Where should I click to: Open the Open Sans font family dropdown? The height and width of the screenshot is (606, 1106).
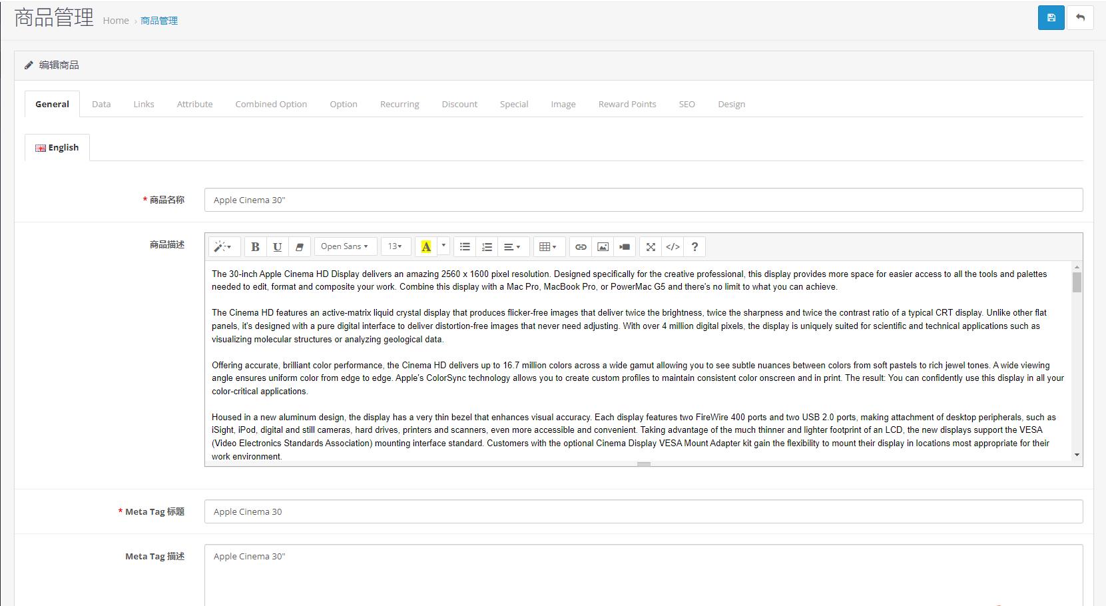tap(345, 247)
